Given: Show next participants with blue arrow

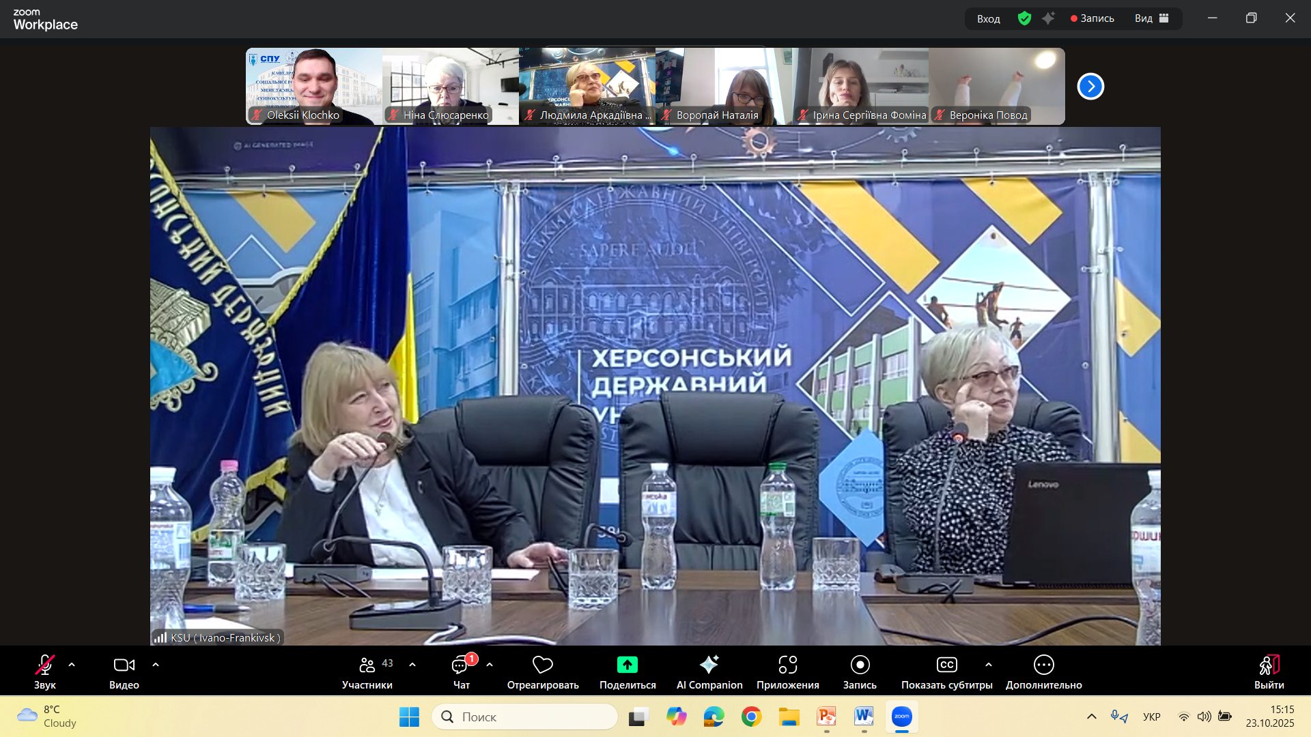Looking at the screenshot, I should (1090, 87).
